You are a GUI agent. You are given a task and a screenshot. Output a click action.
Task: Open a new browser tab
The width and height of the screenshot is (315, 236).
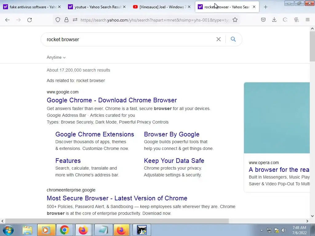265,7
